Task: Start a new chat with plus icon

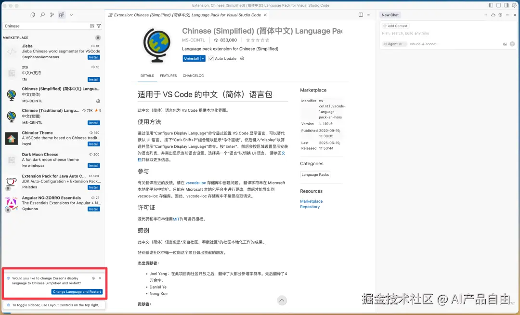Action: [x=486, y=15]
